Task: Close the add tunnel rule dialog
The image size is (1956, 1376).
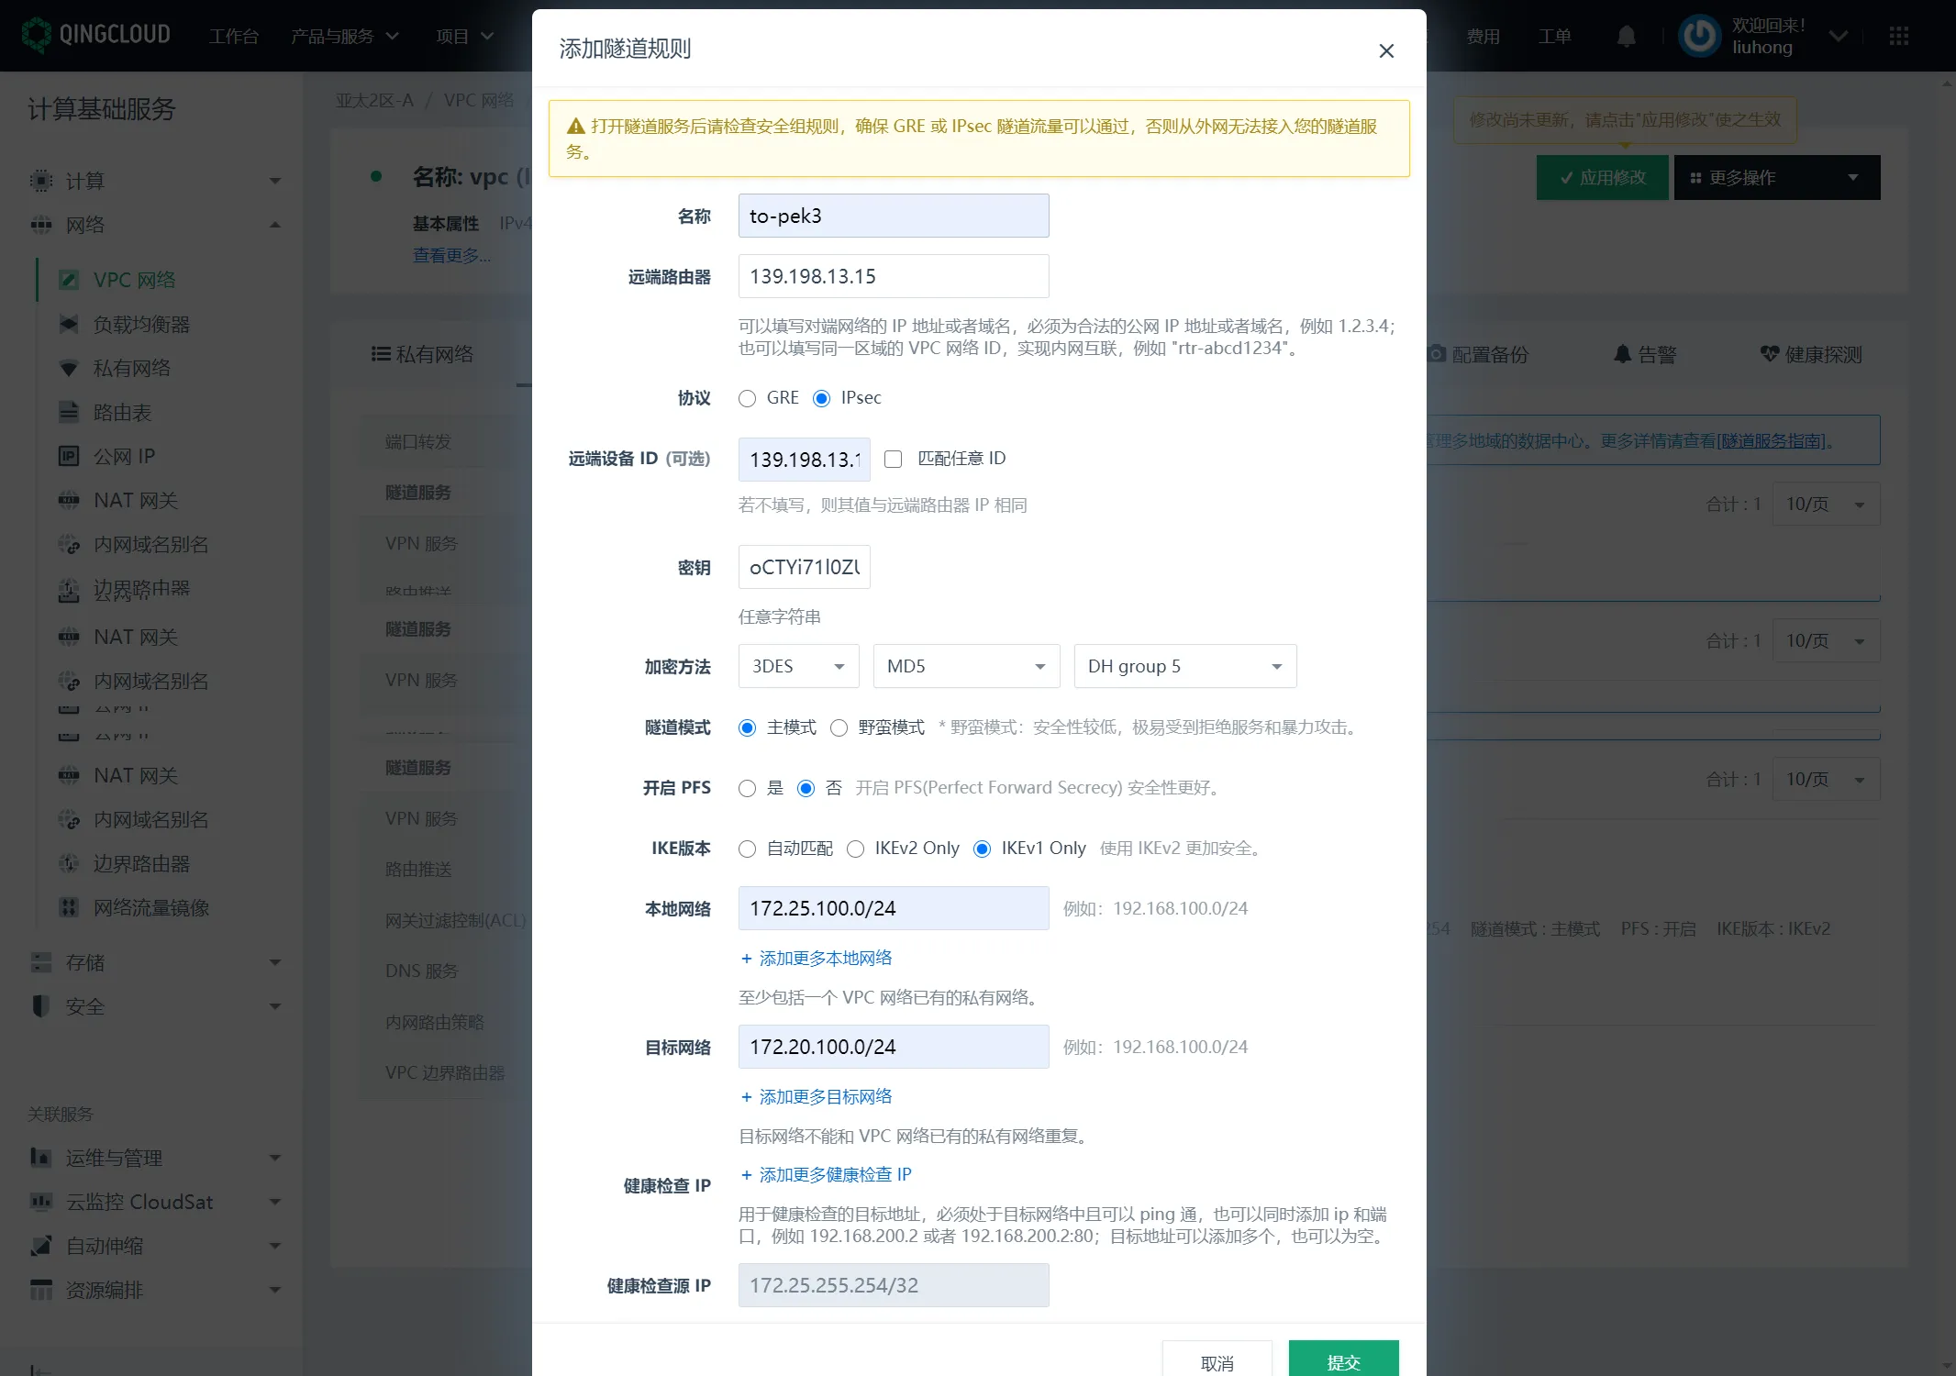Action: click(1386, 50)
